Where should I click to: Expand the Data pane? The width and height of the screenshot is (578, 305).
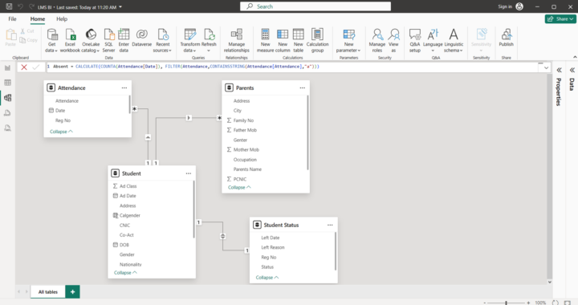point(572,70)
